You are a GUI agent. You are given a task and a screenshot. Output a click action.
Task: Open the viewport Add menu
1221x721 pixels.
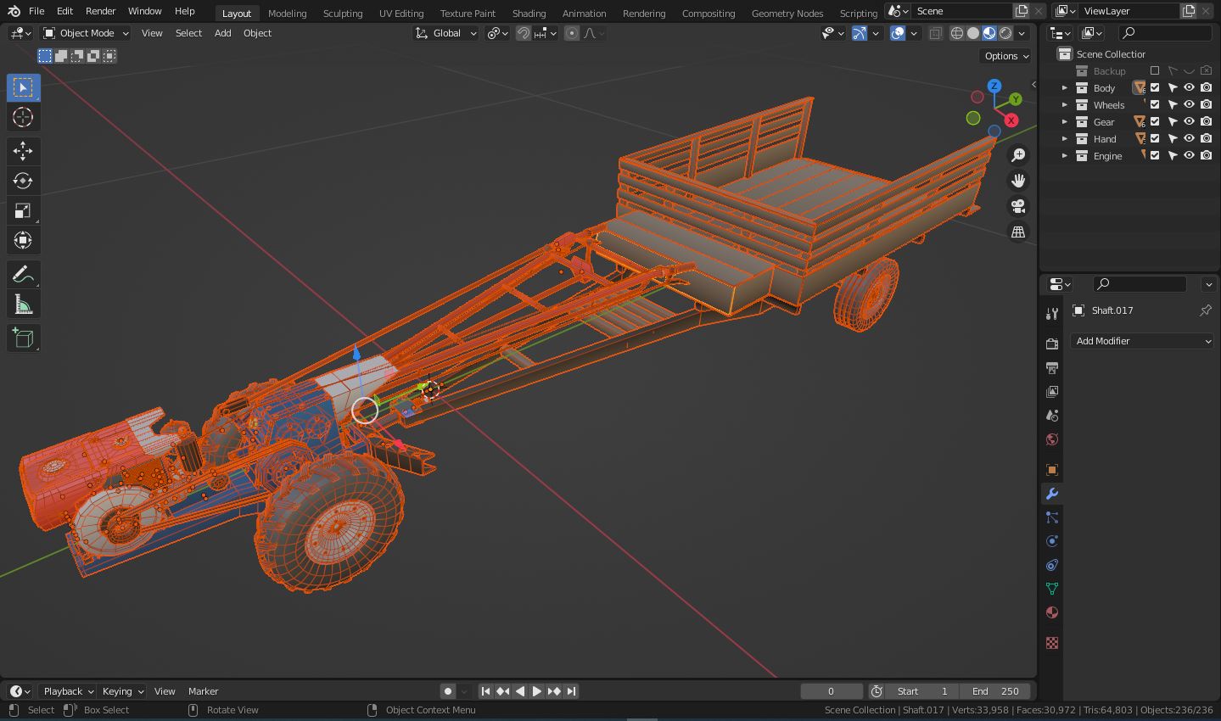pos(222,33)
